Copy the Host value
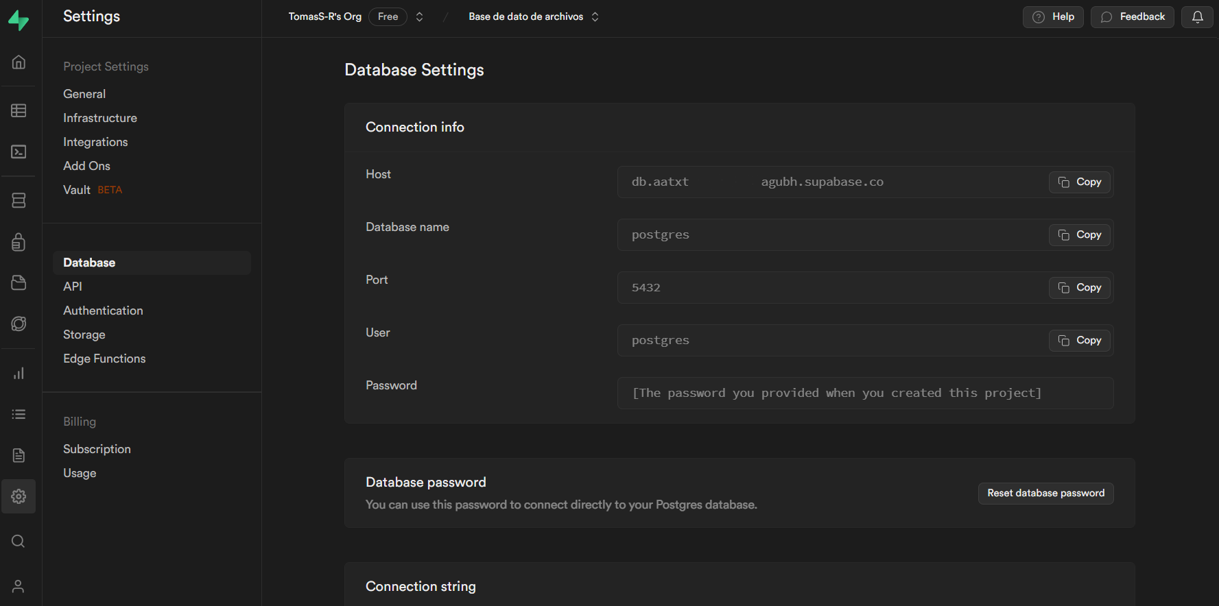Image resolution: width=1219 pixels, height=606 pixels. (x=1080, y=182)
